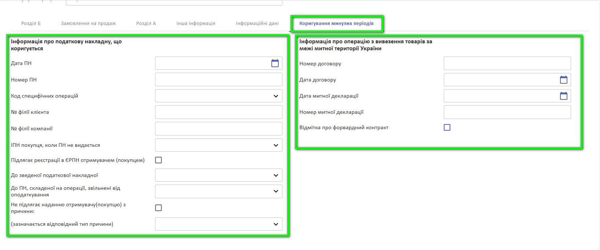This screenshot has width=600, height=250.
Task: Go to Інформаційні дані tab
Action: (x=257, y=23)
